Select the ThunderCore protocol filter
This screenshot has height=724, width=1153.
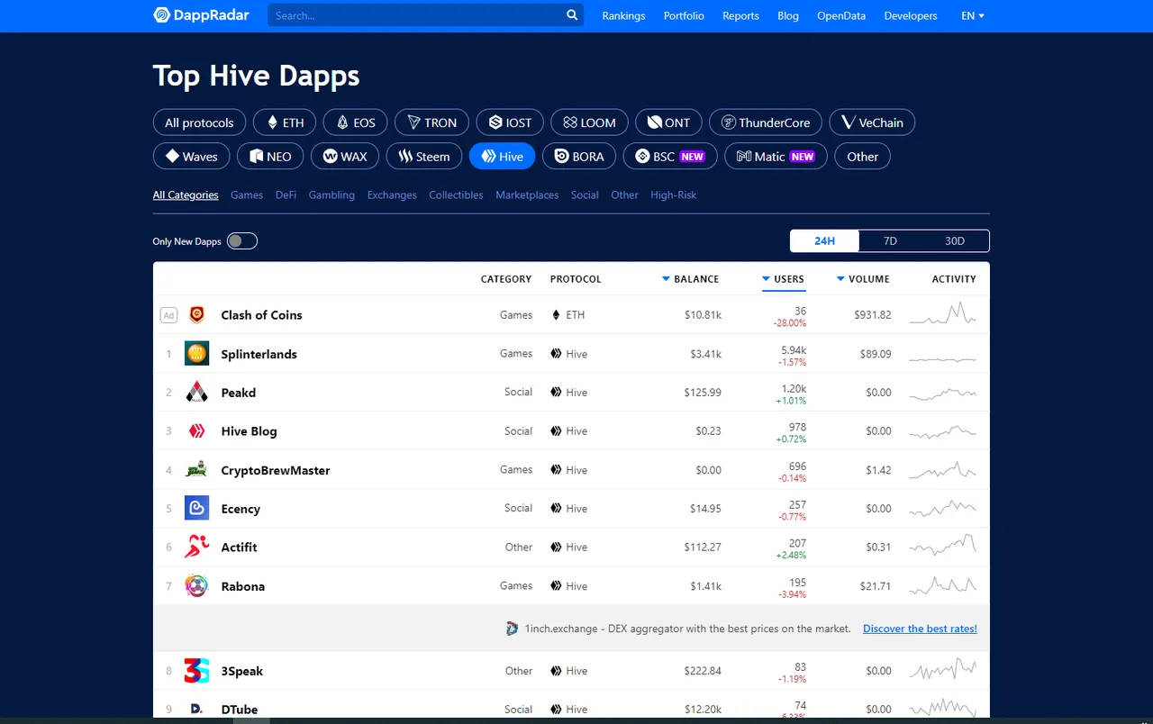[x=766, y=122]
